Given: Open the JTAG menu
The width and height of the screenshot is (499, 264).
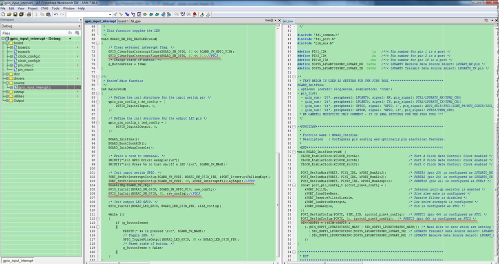Looking at the screenshot, I should pos(45,8).
